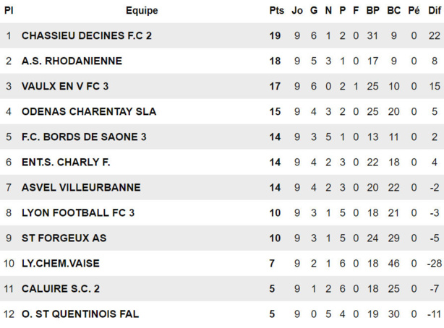Open LYON FOOTBALL FC 3 team

coord(78,212)
